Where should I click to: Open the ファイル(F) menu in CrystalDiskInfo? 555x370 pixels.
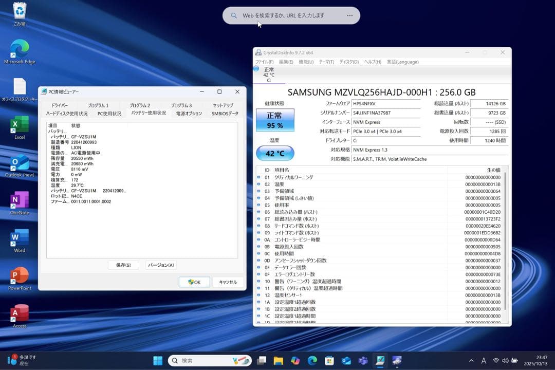pos(265,62)
